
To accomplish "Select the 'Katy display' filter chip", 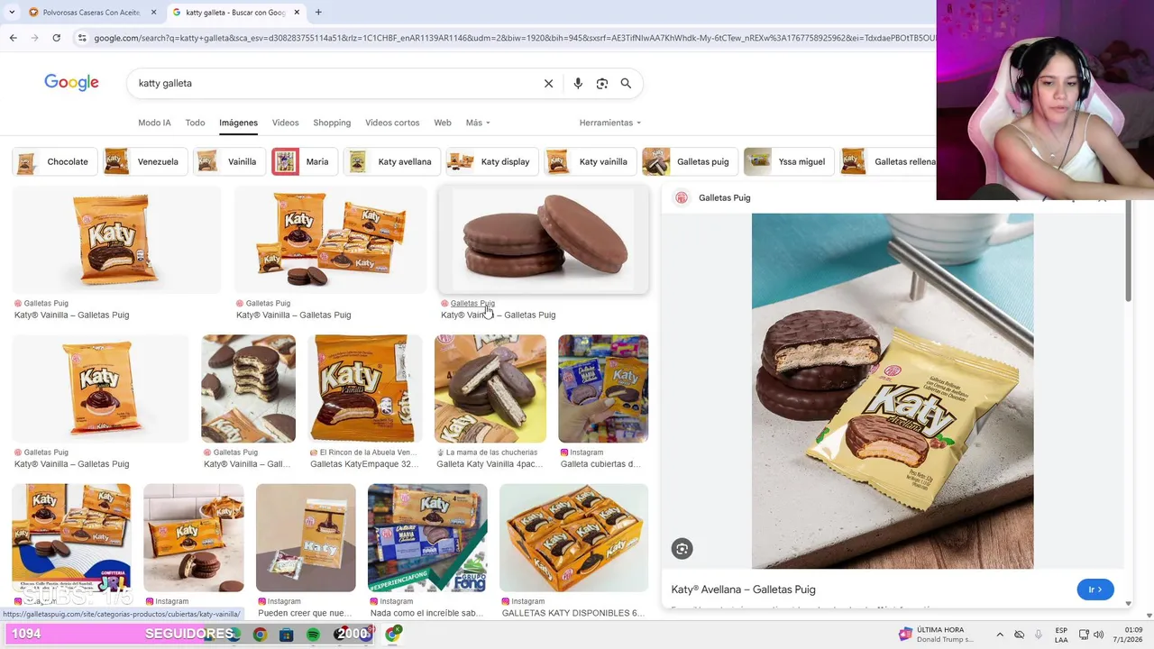I will click(492, 161).
